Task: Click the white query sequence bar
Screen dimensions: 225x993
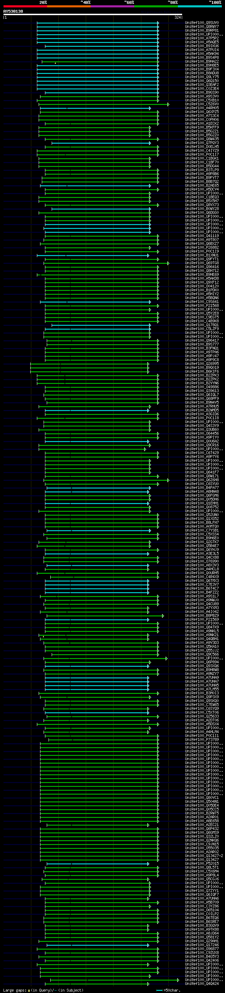Action: point(92,15)
